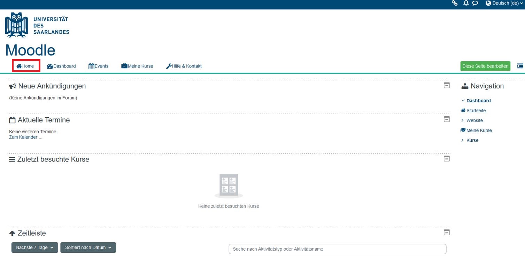Click the Aktuelle Termine calendar icon

coord(12,120)
